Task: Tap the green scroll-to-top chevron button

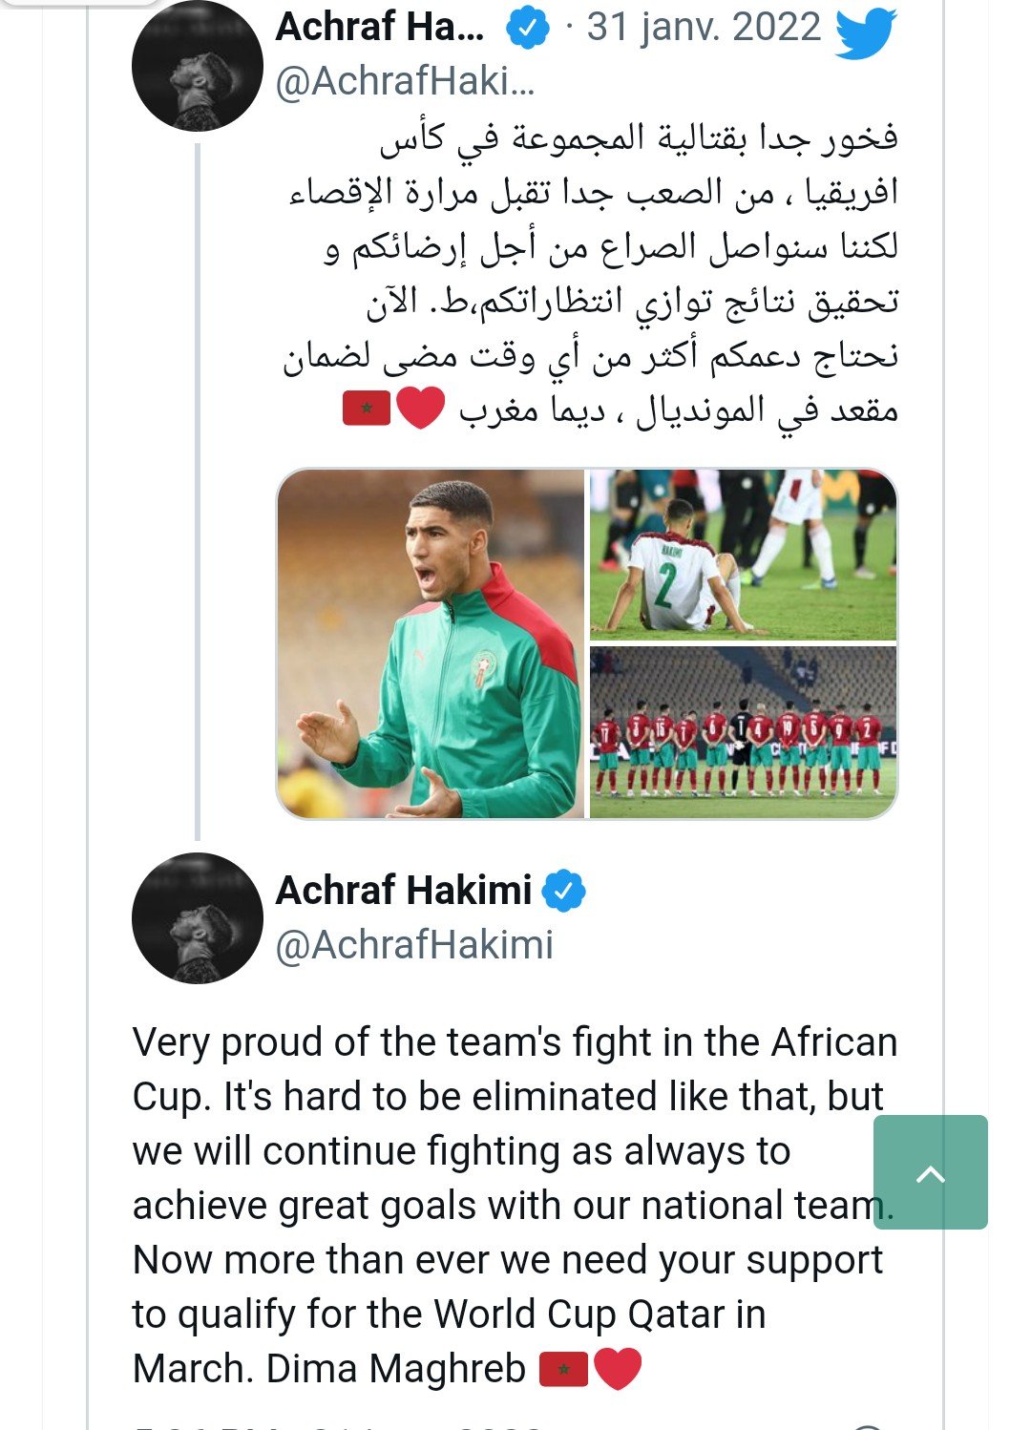Action: (930, 1172)
